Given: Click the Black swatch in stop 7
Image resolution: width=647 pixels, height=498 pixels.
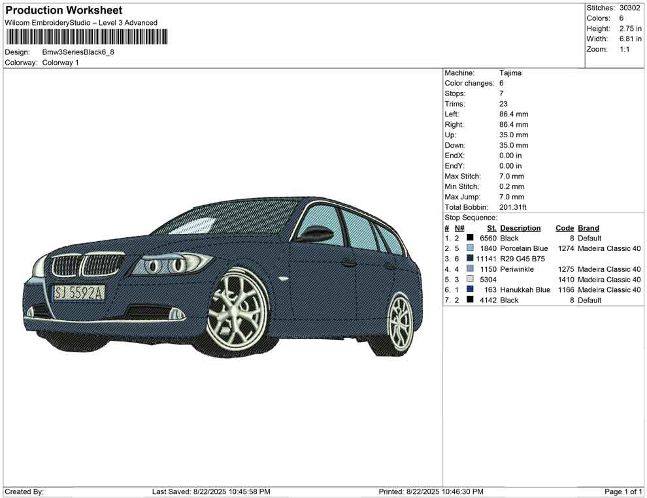Looking at the screenshot, I should [470, 300].
